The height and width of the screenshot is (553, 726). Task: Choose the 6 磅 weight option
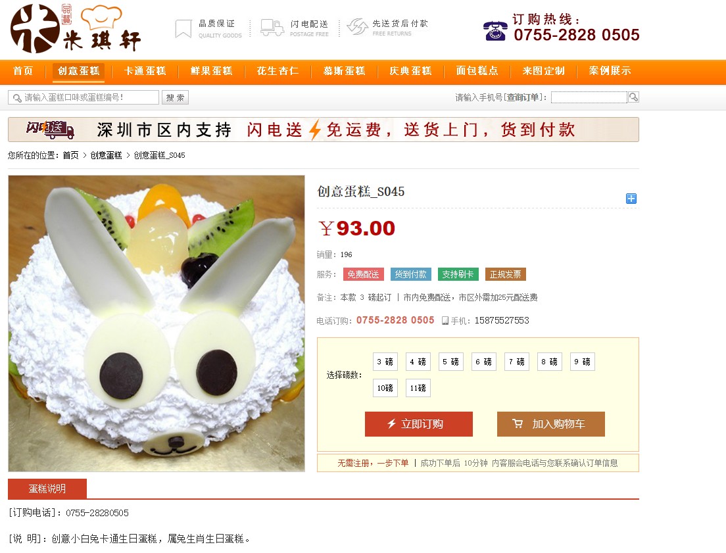tap(484, 362)
